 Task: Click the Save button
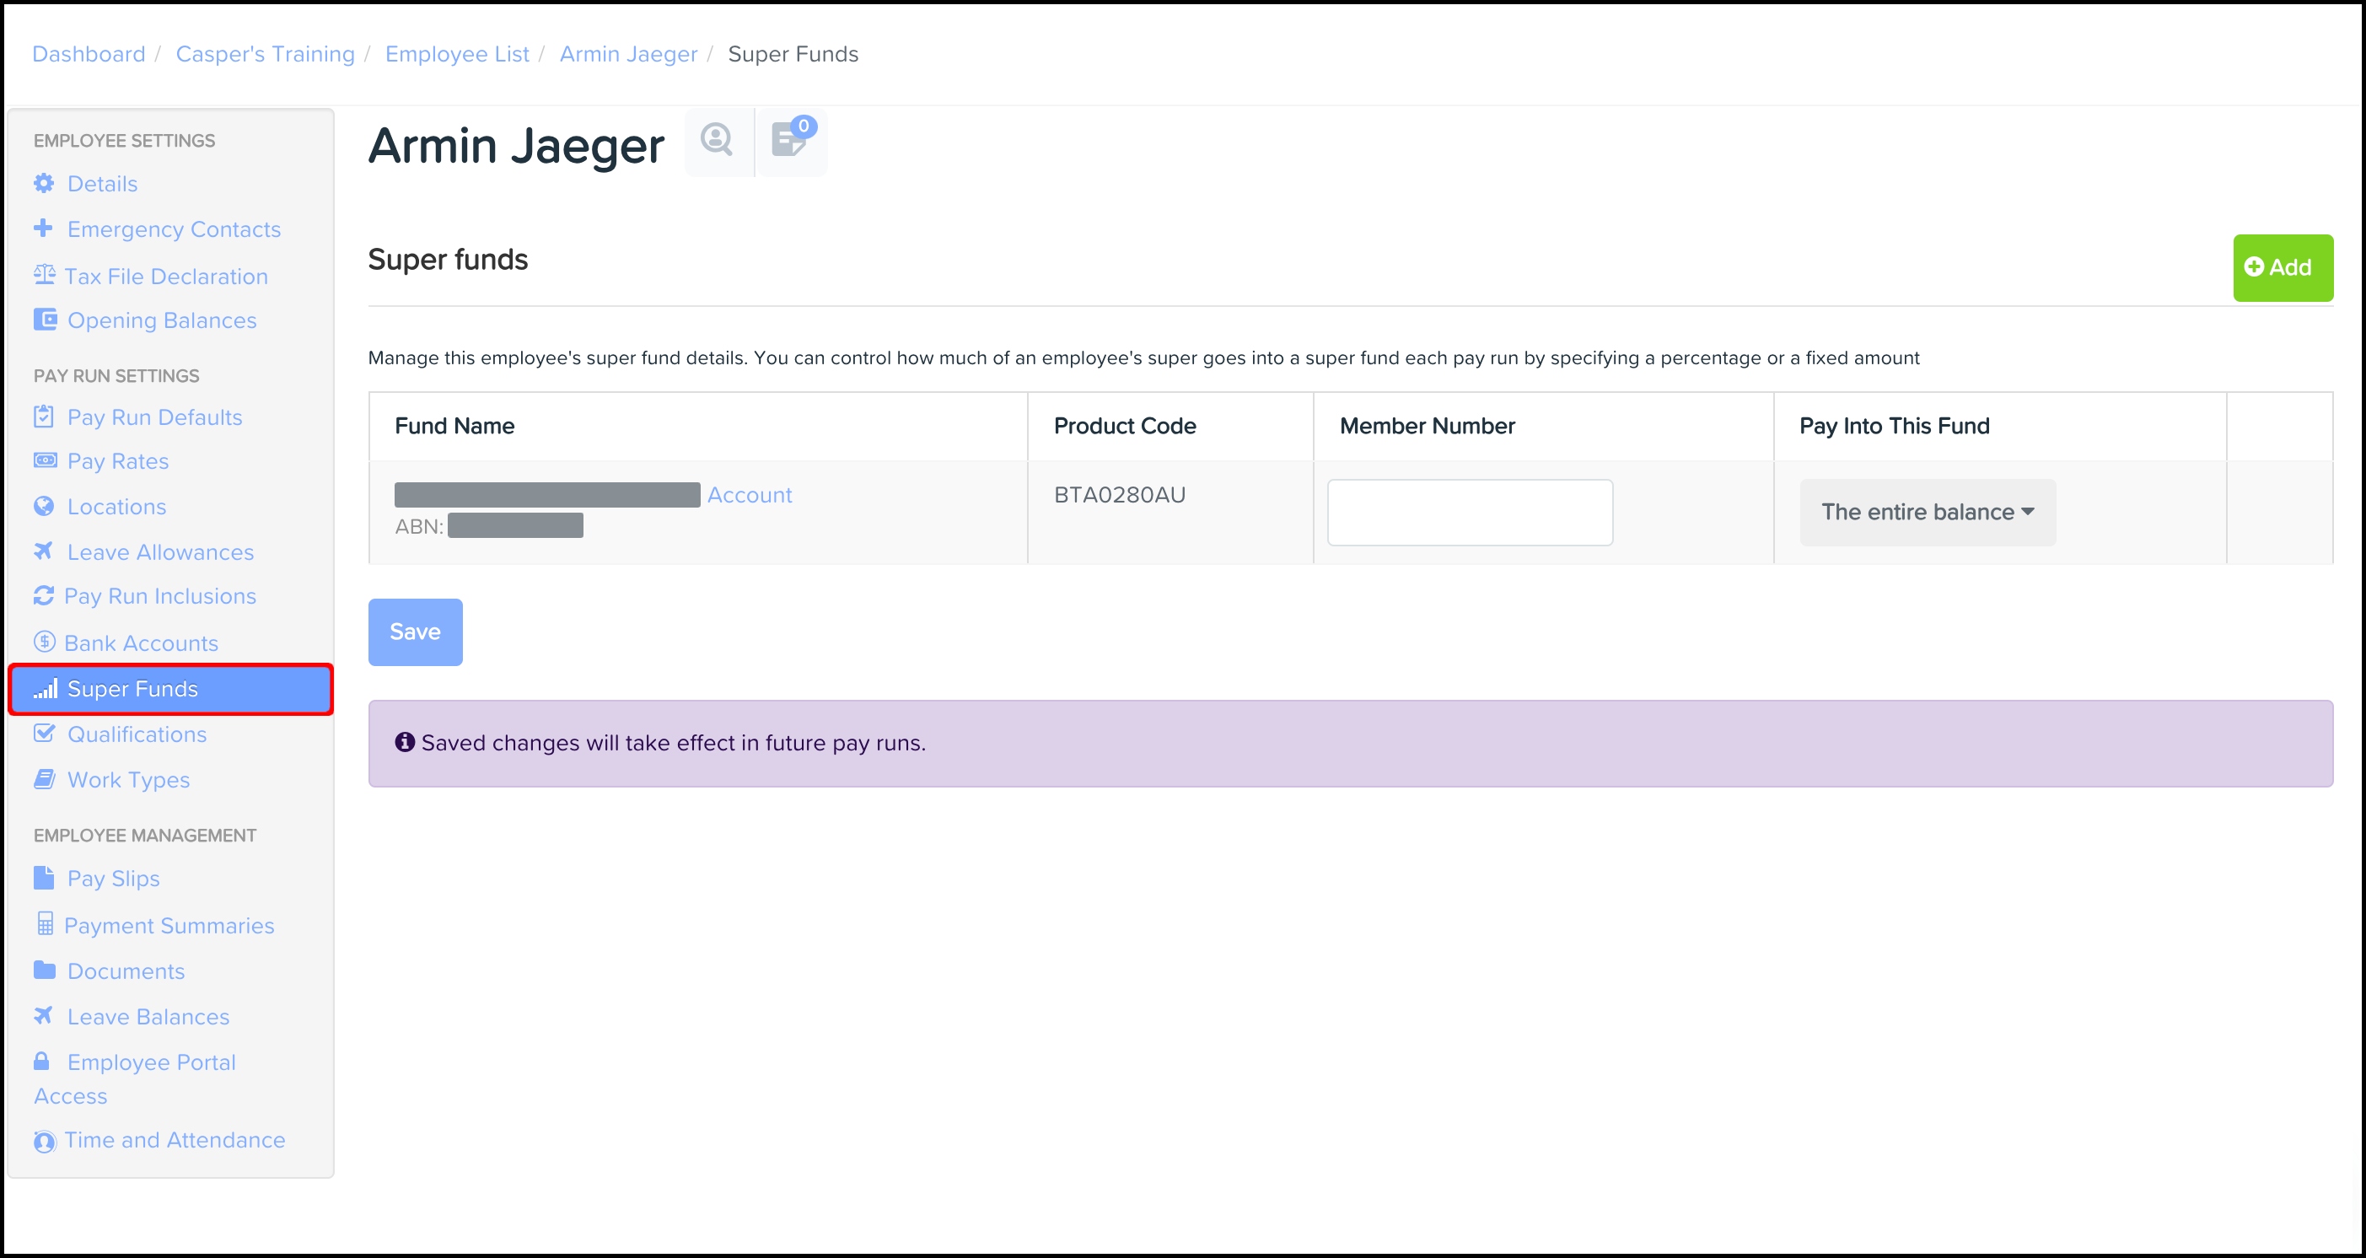(415, 632)
